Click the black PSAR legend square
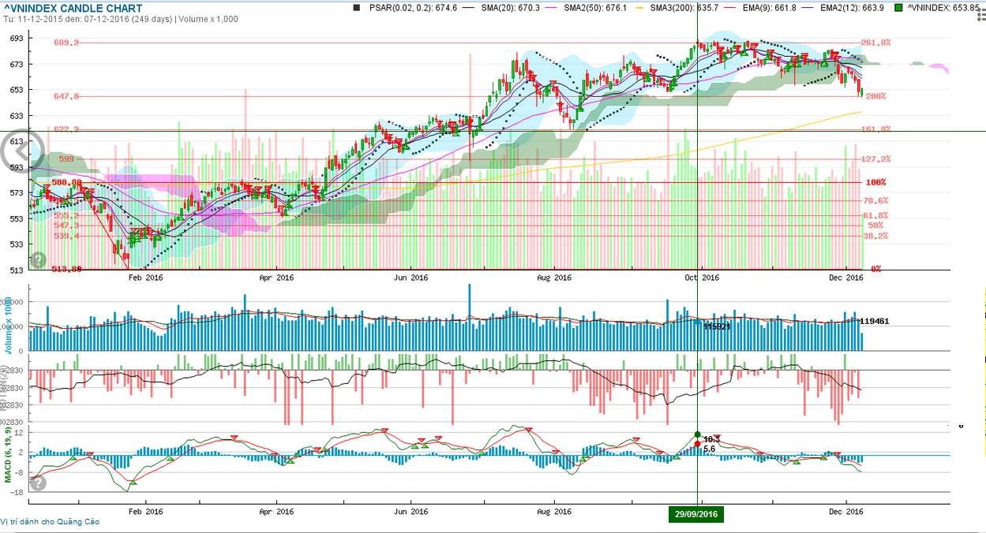The image size is (986, 533). tap(356, 8)
